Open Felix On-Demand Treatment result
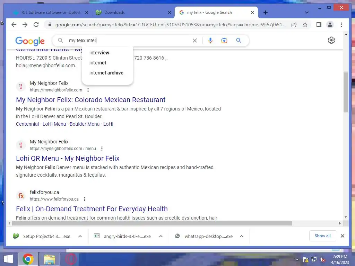355x266 pixels. point(92,209)
